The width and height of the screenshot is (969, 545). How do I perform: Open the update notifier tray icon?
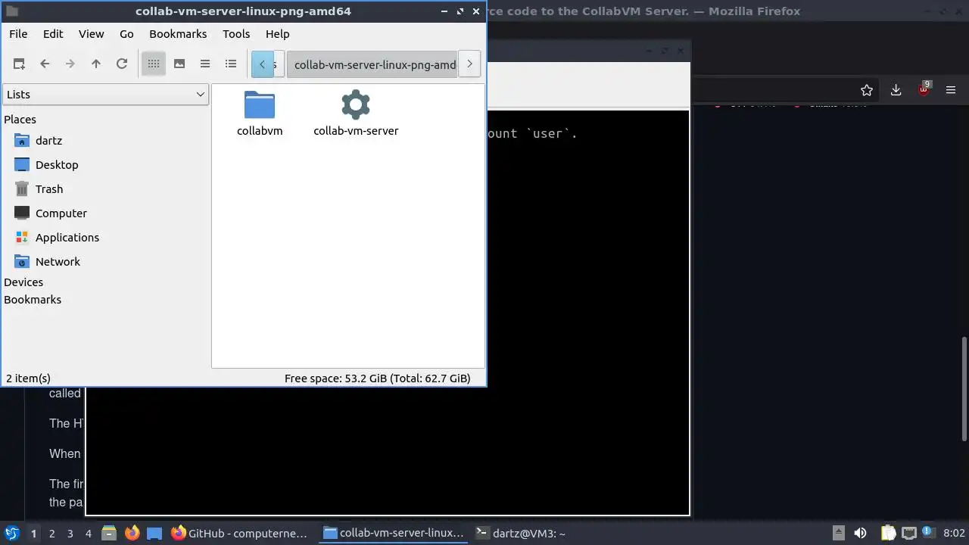pyautogui.click(x=928, y=533)
